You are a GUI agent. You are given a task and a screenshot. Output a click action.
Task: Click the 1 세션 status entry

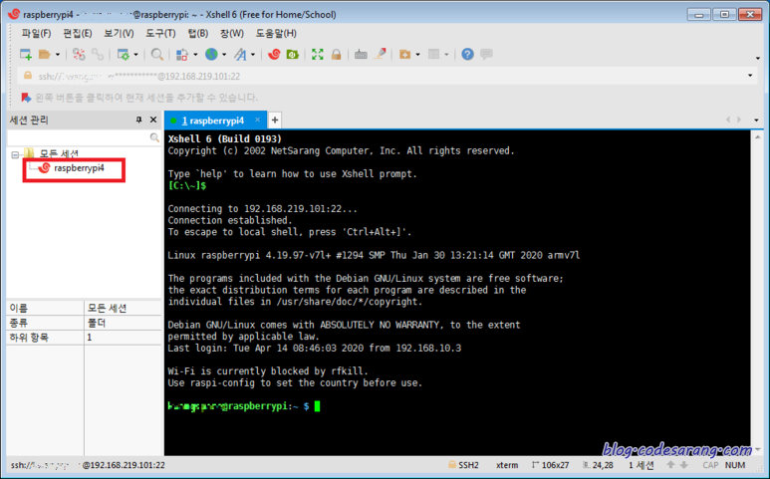click(641, 465)
